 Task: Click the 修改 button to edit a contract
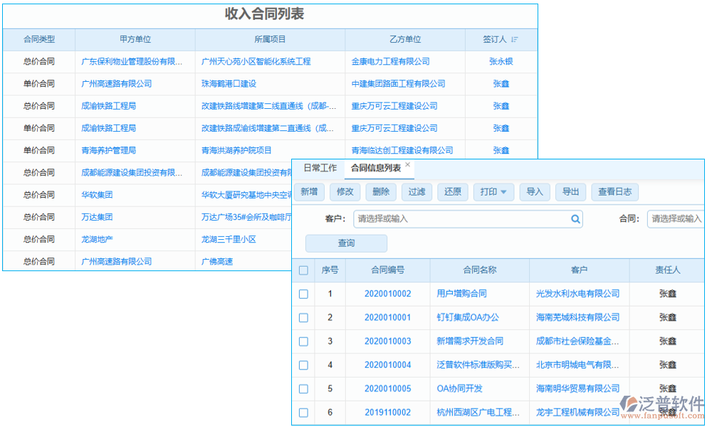coord(345,191)
